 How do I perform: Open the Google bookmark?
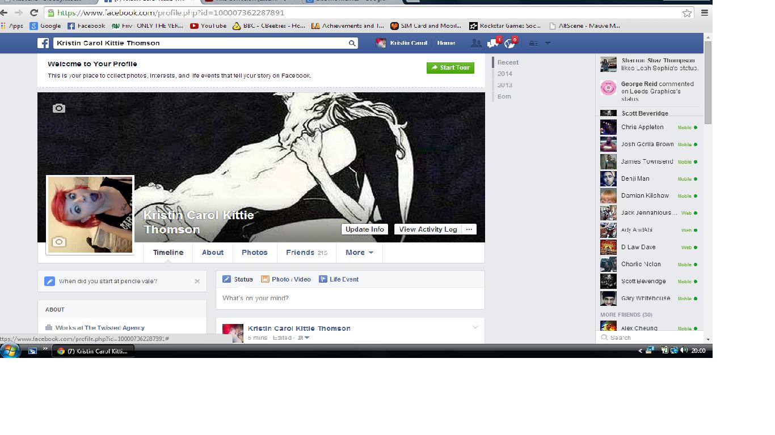[x=45, y=25]
